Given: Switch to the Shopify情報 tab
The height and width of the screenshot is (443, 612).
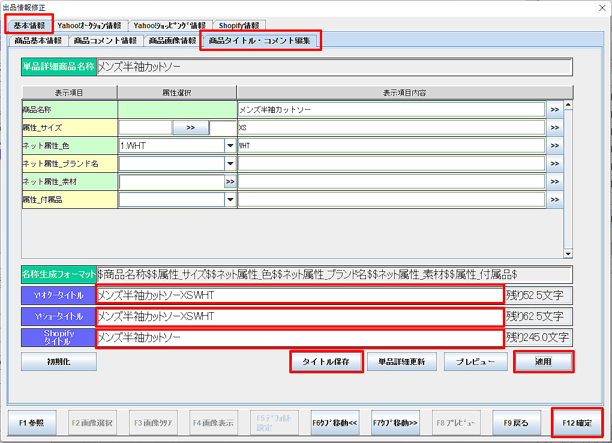Looking at the screenshot, I should 239,26.
